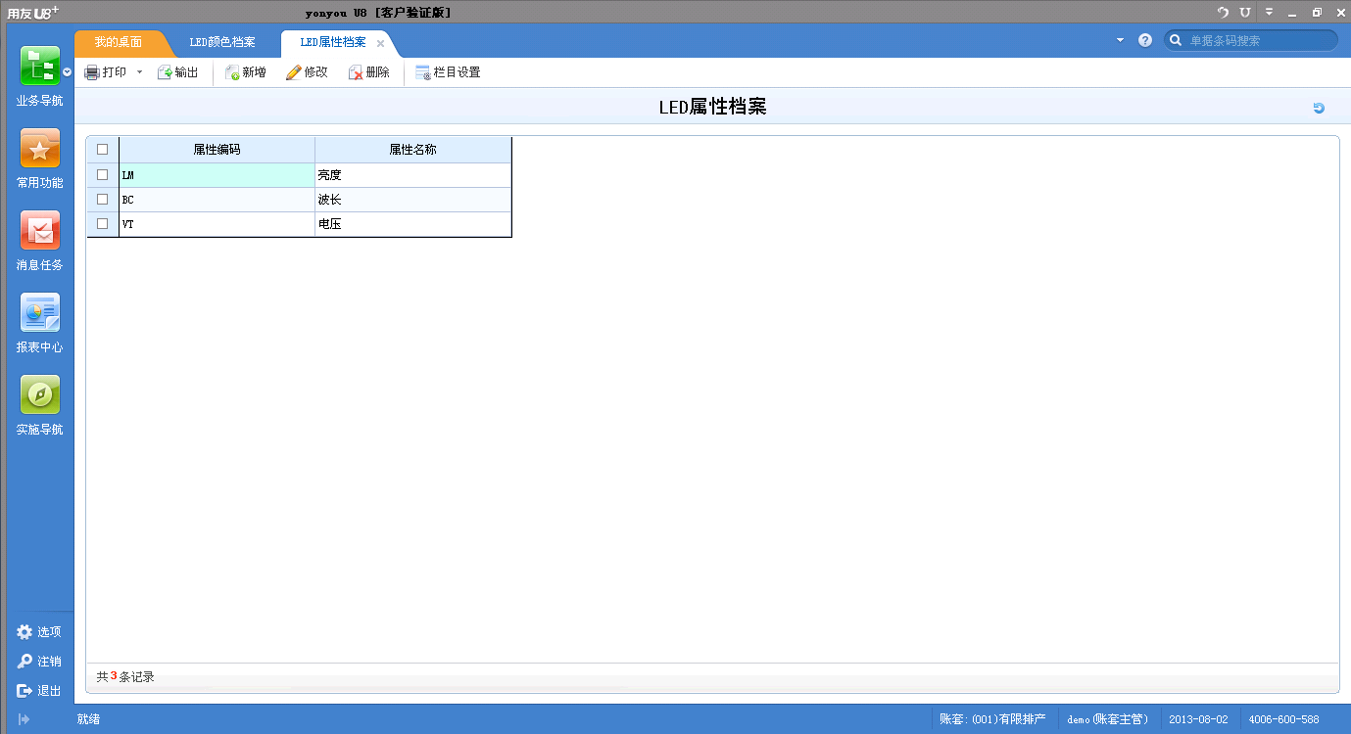Open the 常用功能 sidebar panel
Viewport: 1351px width, 734px height.
click(x=39, y=157)
